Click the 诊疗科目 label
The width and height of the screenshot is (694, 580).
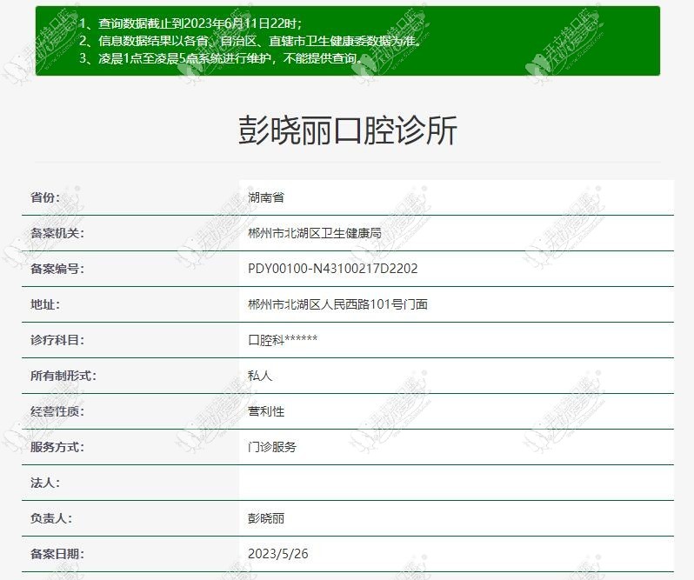[57, 340]
